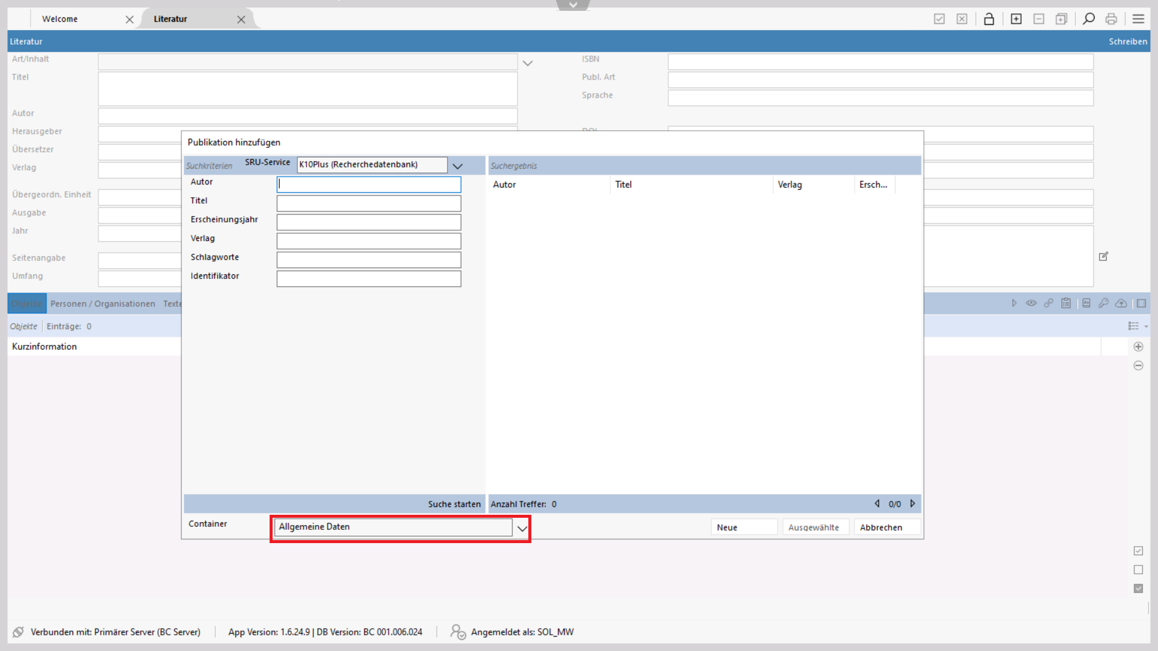Click the printer icon in top toolbar

point(1111,19)
